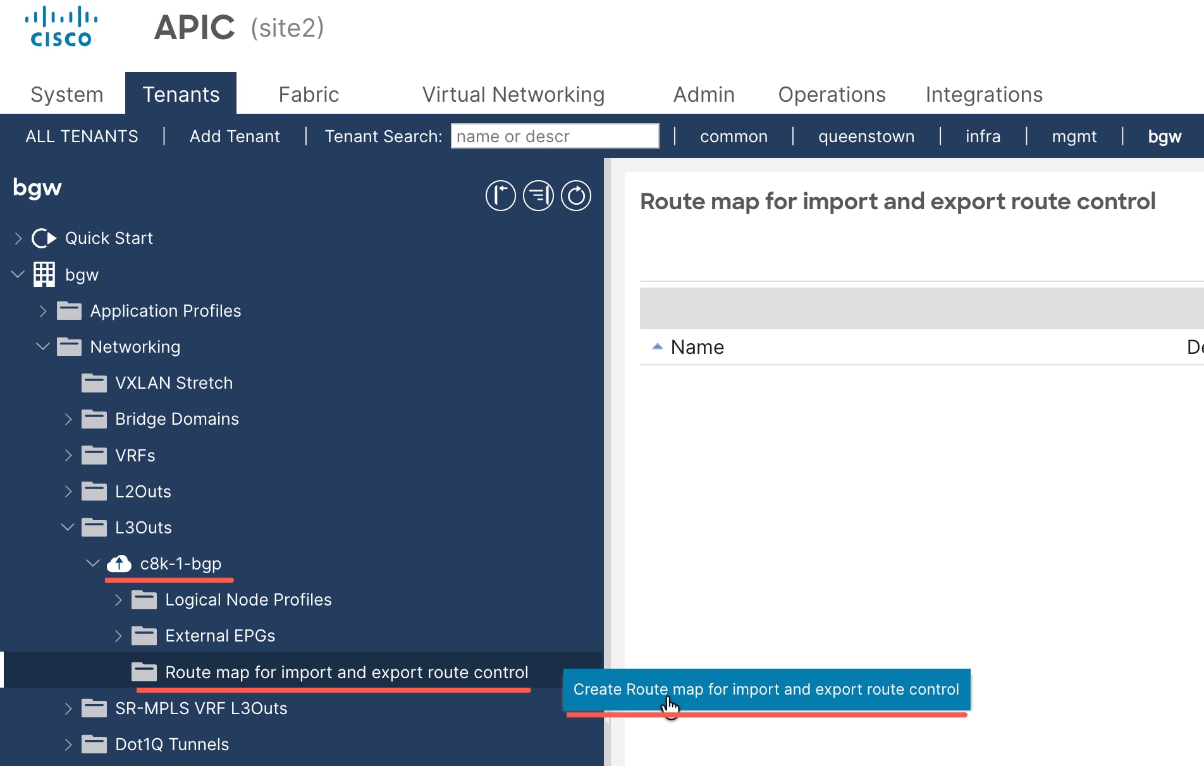Click the first round toolbar icon beside bgw heading

tap(500, 195)
